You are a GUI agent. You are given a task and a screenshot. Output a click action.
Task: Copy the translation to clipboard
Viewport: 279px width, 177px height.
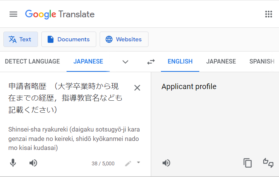247,163
